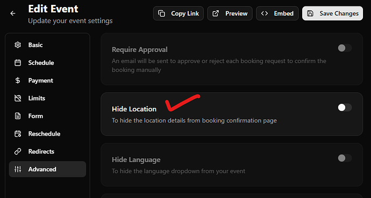Click the 'To hide the language dropdown' description

[179, 171]
